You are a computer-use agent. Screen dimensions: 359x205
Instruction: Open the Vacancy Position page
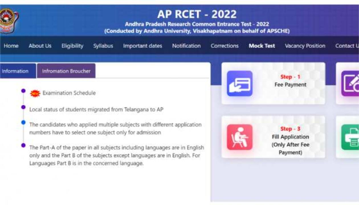[305, 46]
